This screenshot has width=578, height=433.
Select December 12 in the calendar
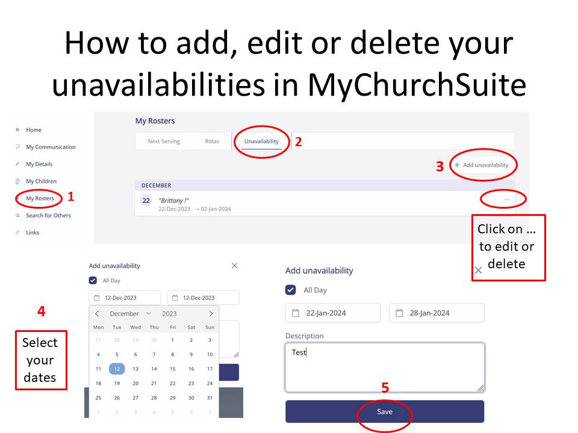(117, 369)
